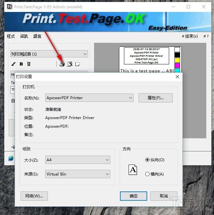Close the 打印设置 dialog with the X
214x215 pixels.
tap(177, 77)
